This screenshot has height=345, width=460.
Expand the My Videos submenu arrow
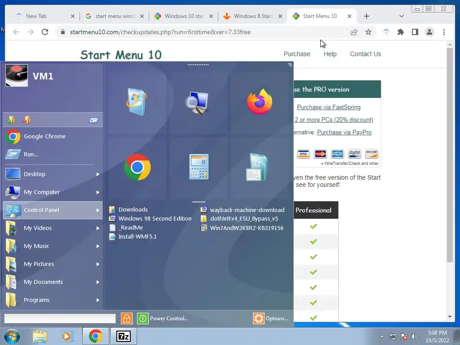coord(97,228)
